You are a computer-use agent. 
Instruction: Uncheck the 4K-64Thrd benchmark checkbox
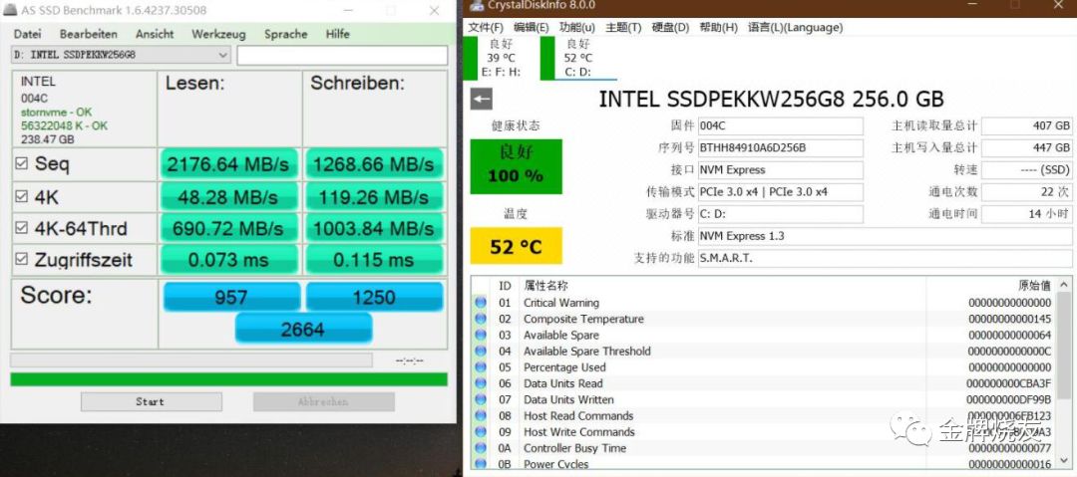coord(21,228)
